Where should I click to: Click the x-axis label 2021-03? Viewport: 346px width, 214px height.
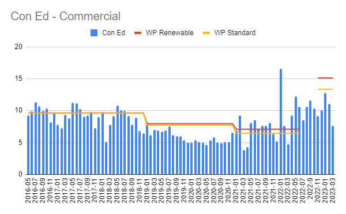pos(243,190)
